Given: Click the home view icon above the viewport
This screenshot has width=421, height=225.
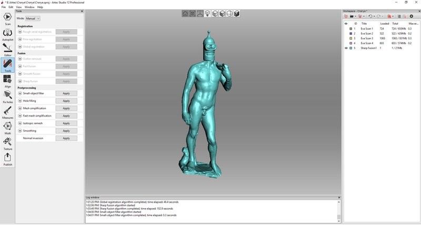Looking at the screenshot, I should [x=185, y=14].
